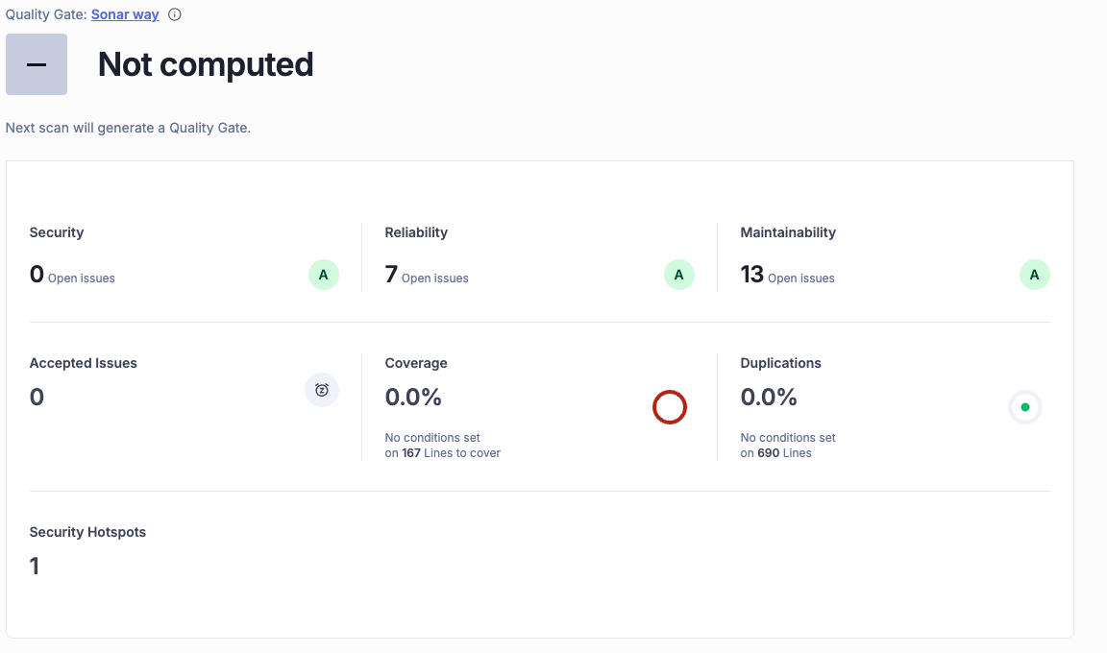
Task: Click the Reliability rating A badge
Action: point(678,275)
